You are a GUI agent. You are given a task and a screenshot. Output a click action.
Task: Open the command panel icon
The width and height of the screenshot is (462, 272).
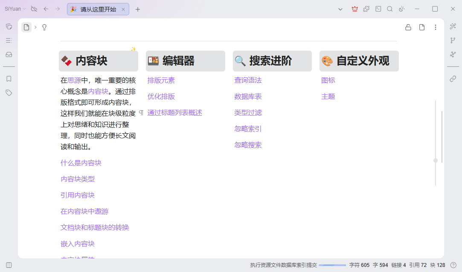[378, 9]
